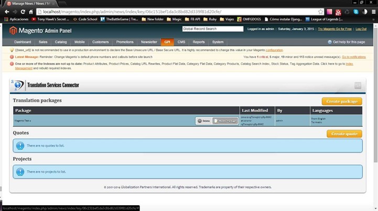Bookmark this page with the star icon
Image resolution: width=378 pixels, height=211 pixels.
coord(320,12)
